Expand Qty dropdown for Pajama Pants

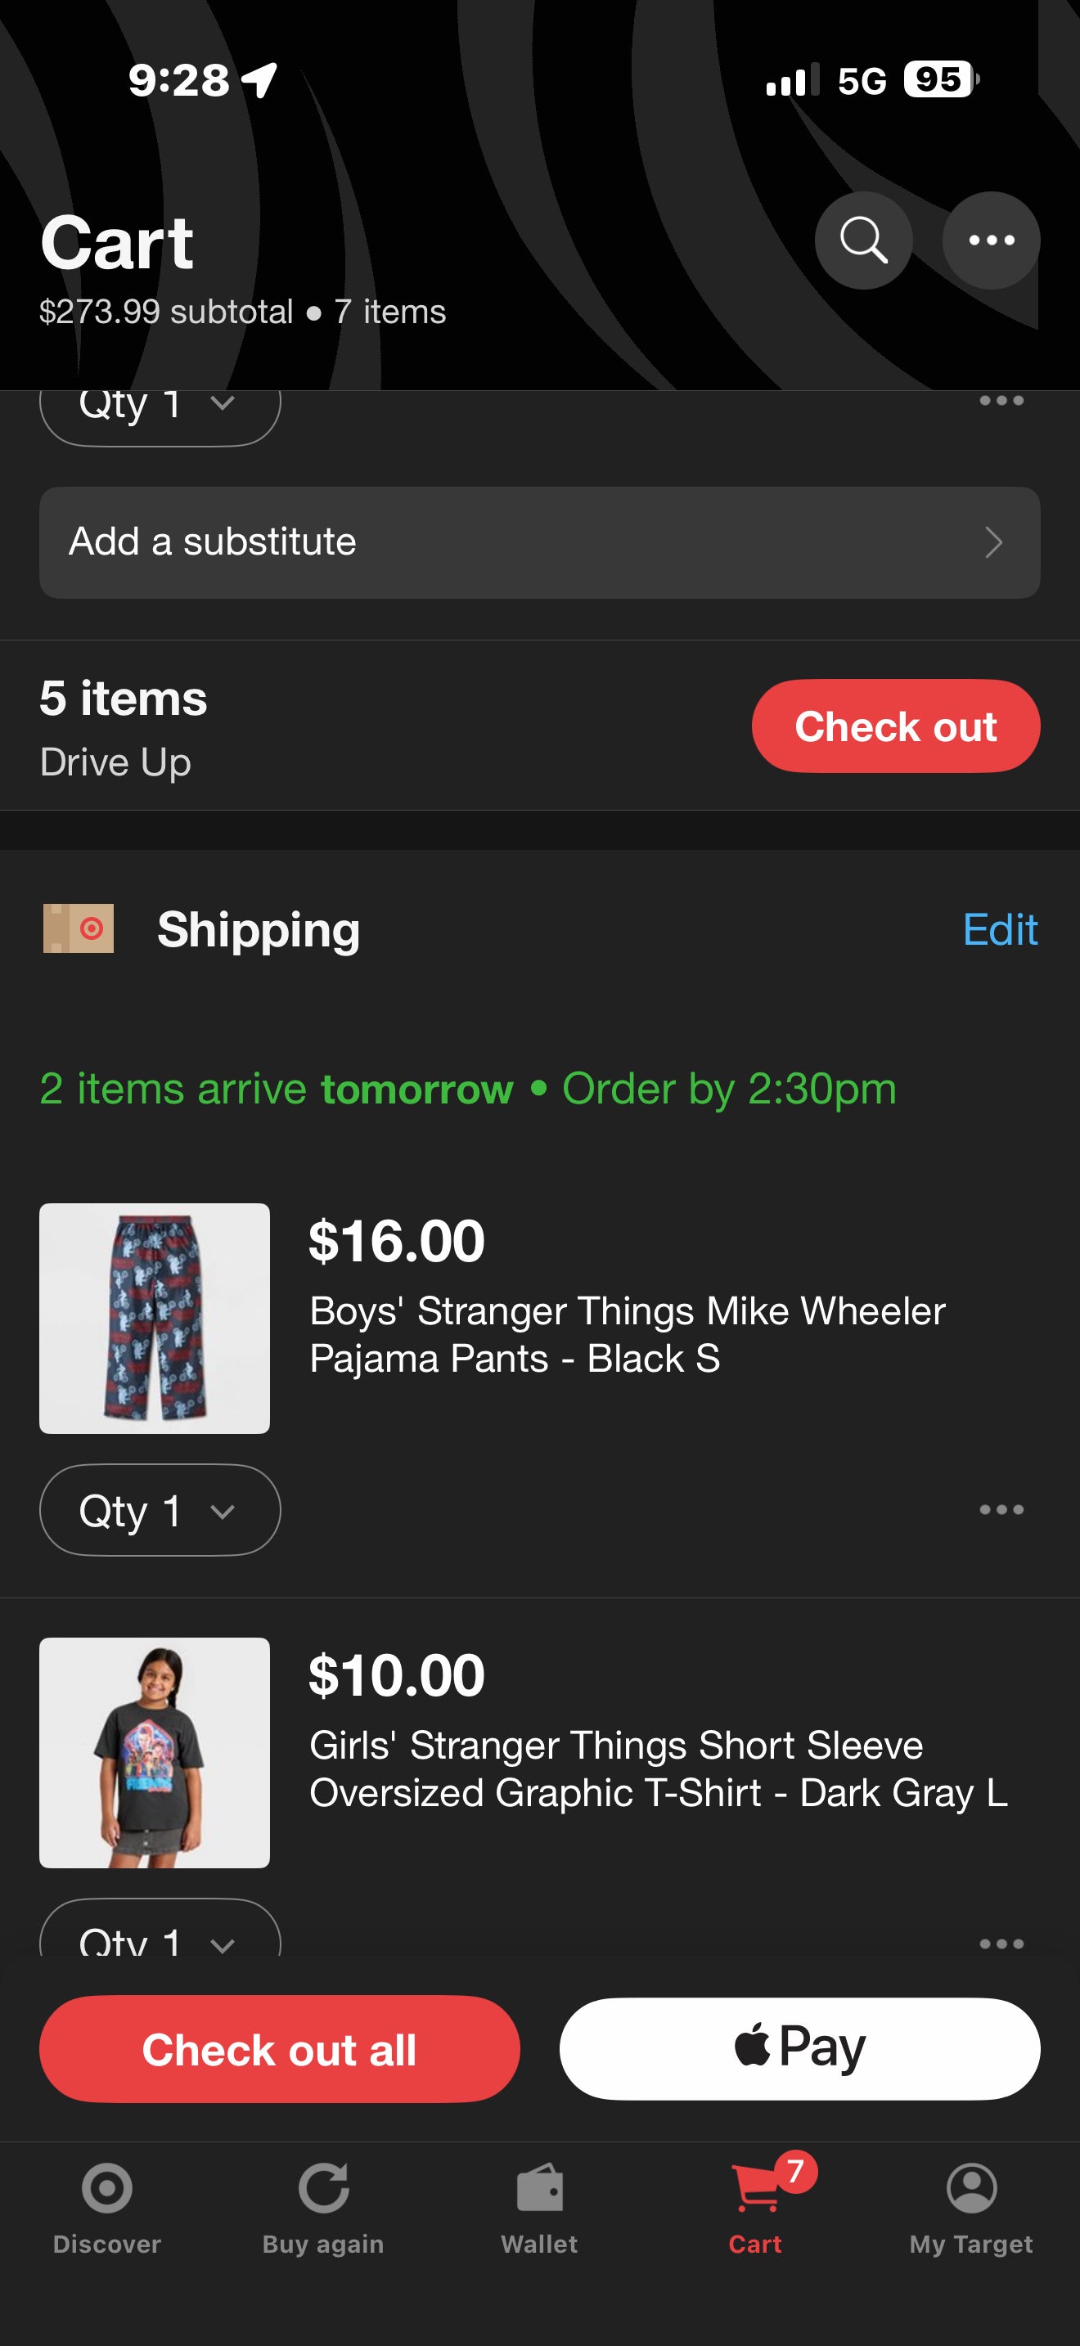point(160,1510)
